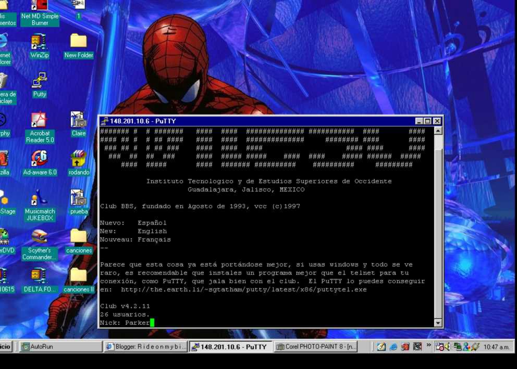Launch Musicmatch JUKEBOX from the desktop

click(x=40, y=206)
